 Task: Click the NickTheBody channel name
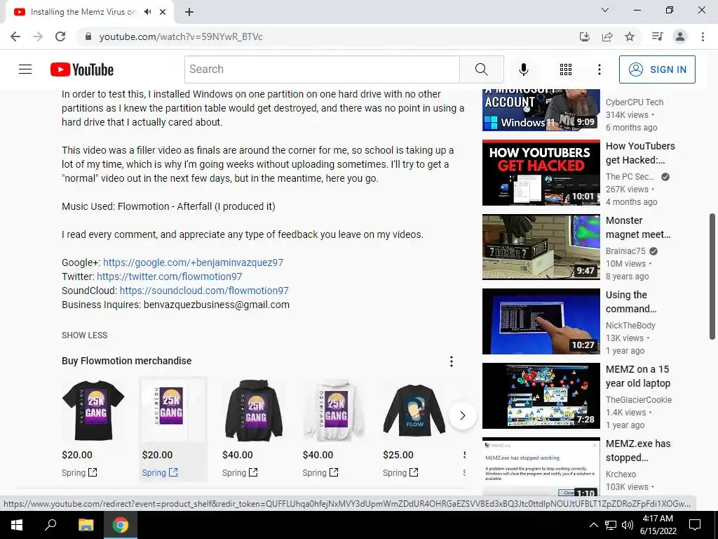pos(630,326)
